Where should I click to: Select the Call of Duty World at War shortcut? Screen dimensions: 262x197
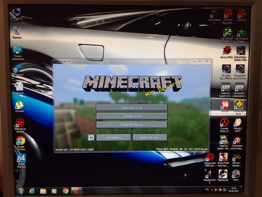[241, 53]
